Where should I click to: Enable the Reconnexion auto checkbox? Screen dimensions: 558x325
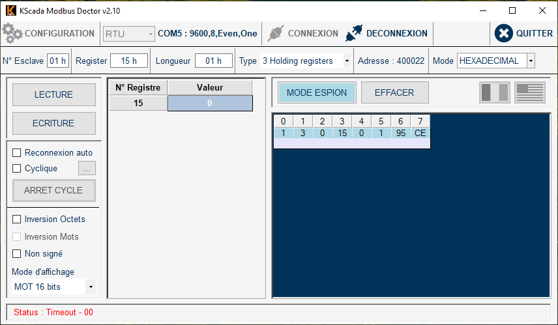17,153
